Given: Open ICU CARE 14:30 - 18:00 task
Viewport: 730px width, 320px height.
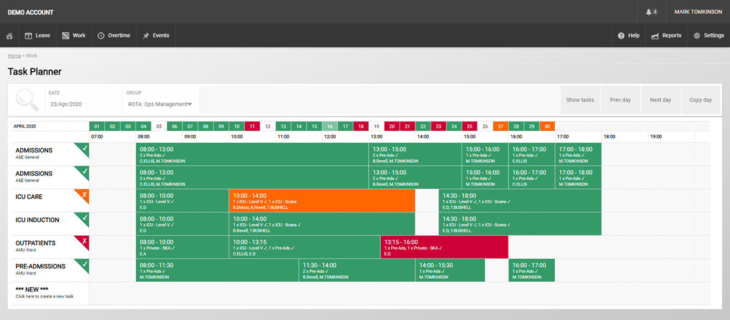Looking at the screenshot, I should click(520, 201).
